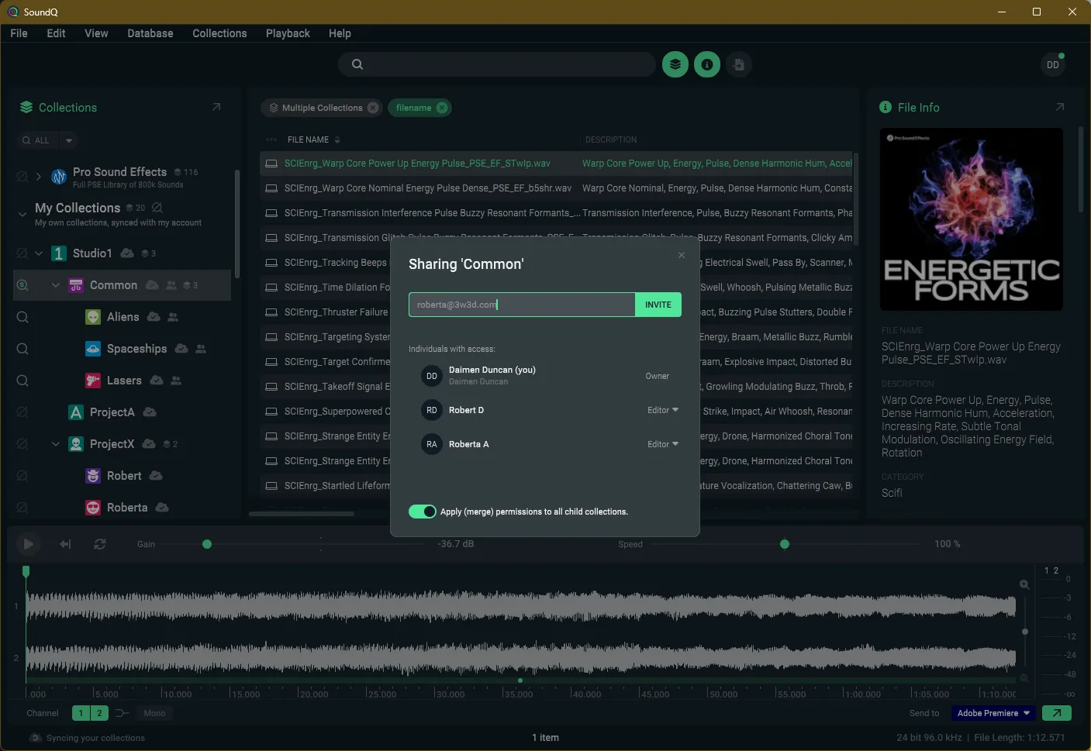Click the Mono channel button
1091x751 pixels.
coord(154,713)
